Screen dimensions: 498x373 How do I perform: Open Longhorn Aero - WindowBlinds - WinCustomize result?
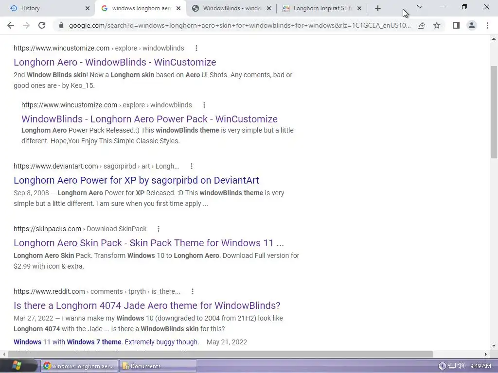click(x=115, y=62)
